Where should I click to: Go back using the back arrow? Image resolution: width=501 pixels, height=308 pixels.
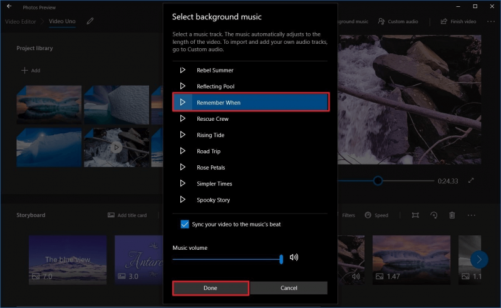9,6
